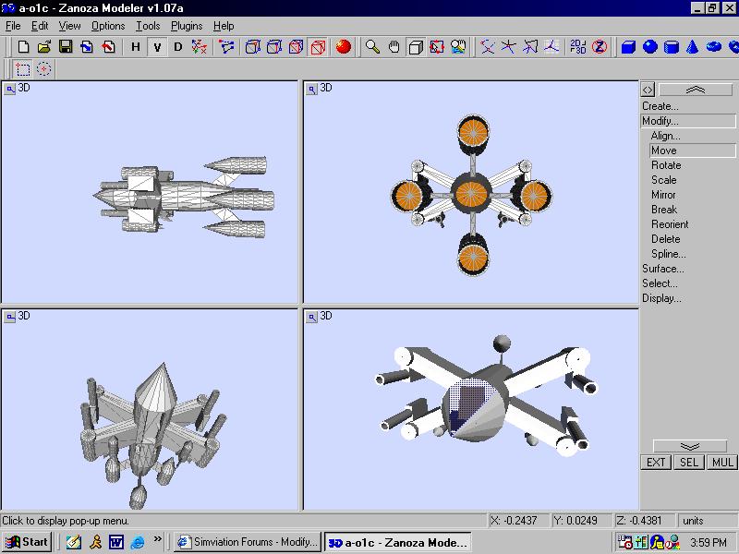Select the Rotate command in Modify panel
739x554 pixels.
[666, 165]
